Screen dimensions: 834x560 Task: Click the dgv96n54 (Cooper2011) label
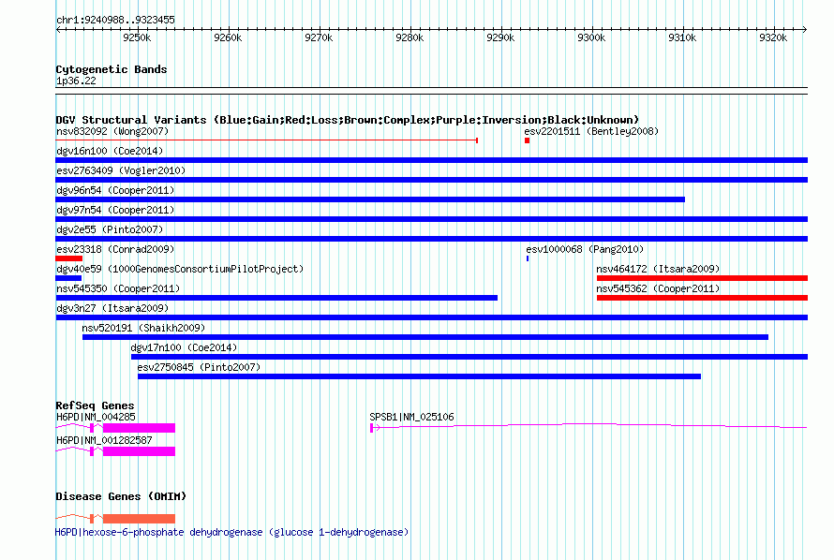(x=115, y=190)
